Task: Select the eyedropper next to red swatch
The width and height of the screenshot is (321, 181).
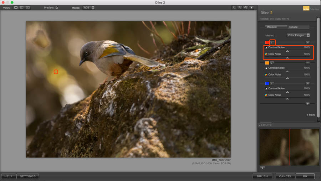Action: click(272, 42)
